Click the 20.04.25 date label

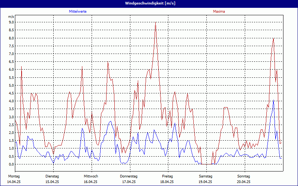pos(244,182)
